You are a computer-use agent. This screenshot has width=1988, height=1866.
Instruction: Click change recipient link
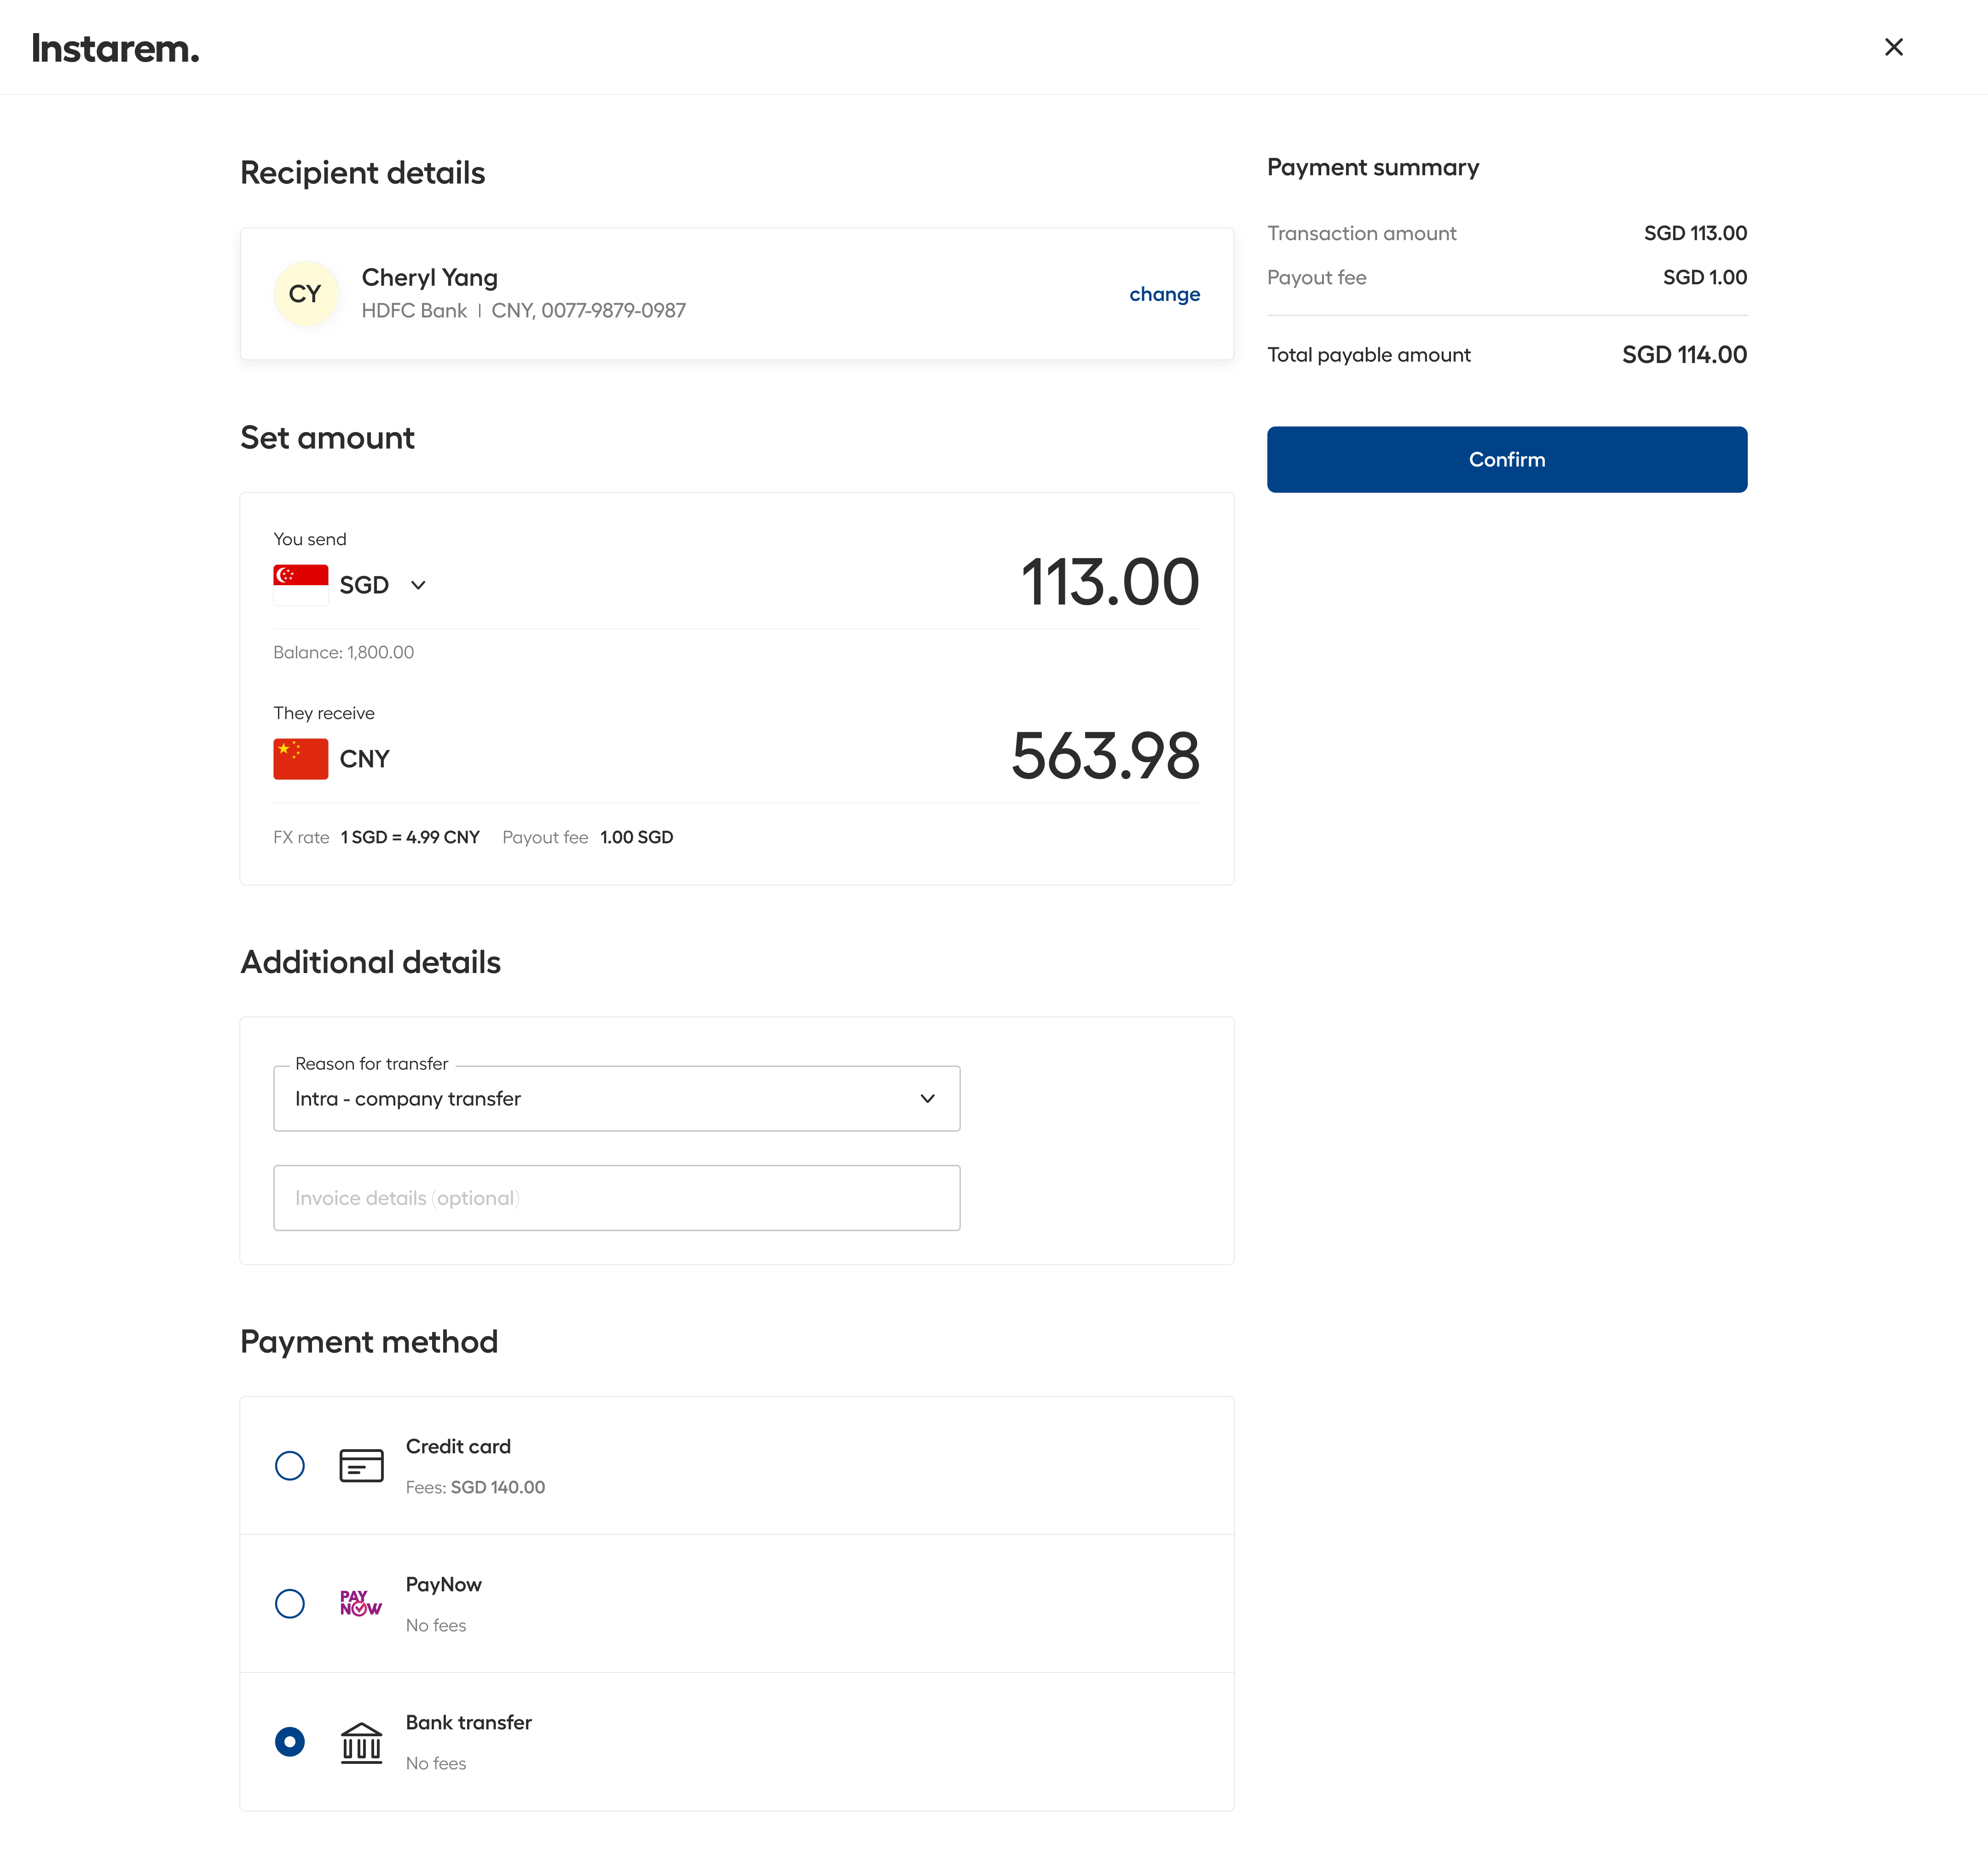point(1164,294)
